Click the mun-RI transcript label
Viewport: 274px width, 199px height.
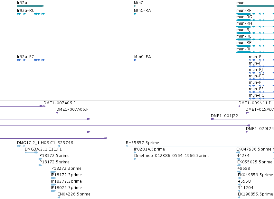pos(243,49)
